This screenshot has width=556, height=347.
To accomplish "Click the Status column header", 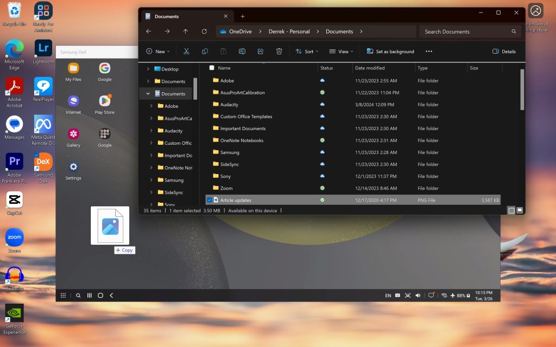I will click(x=326, y=68).
